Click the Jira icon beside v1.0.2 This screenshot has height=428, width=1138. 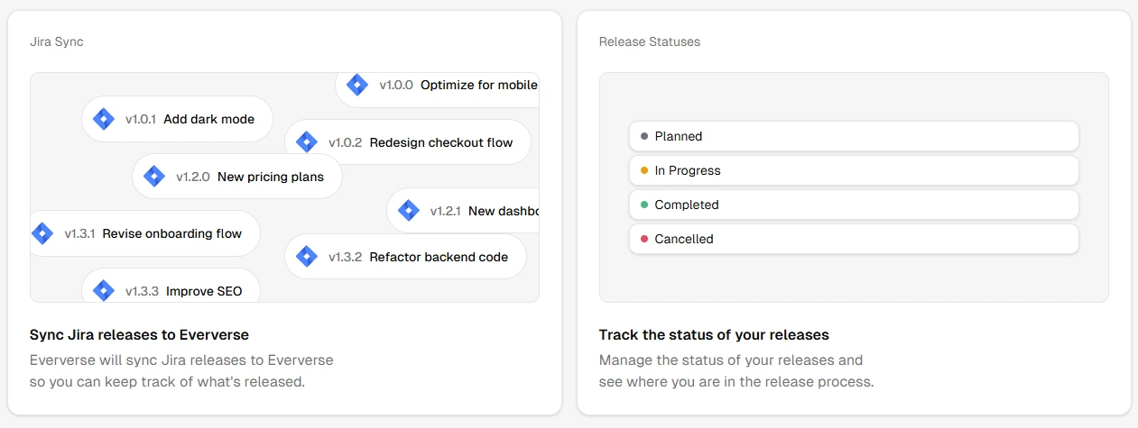pos(307,142)
